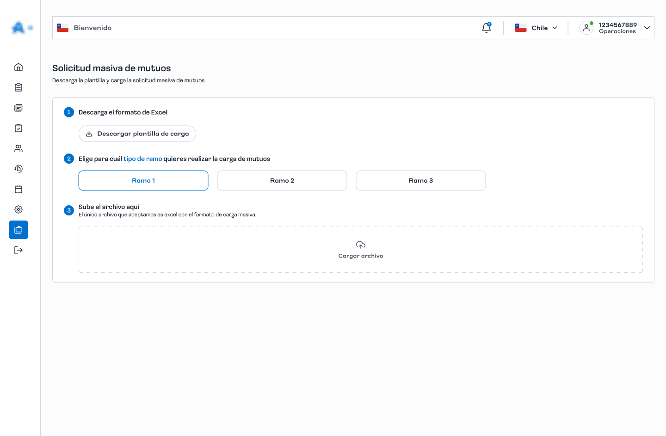Click the history clock sidebar icon
Screen dimensions: 666x436
pyautogui.click(x=18, y=169)
